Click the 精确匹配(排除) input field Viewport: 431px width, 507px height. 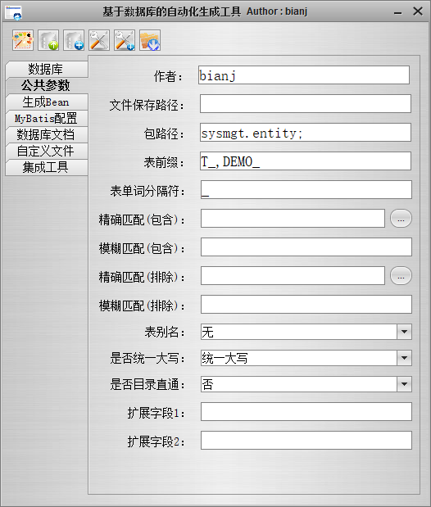[x=293, y=276]
